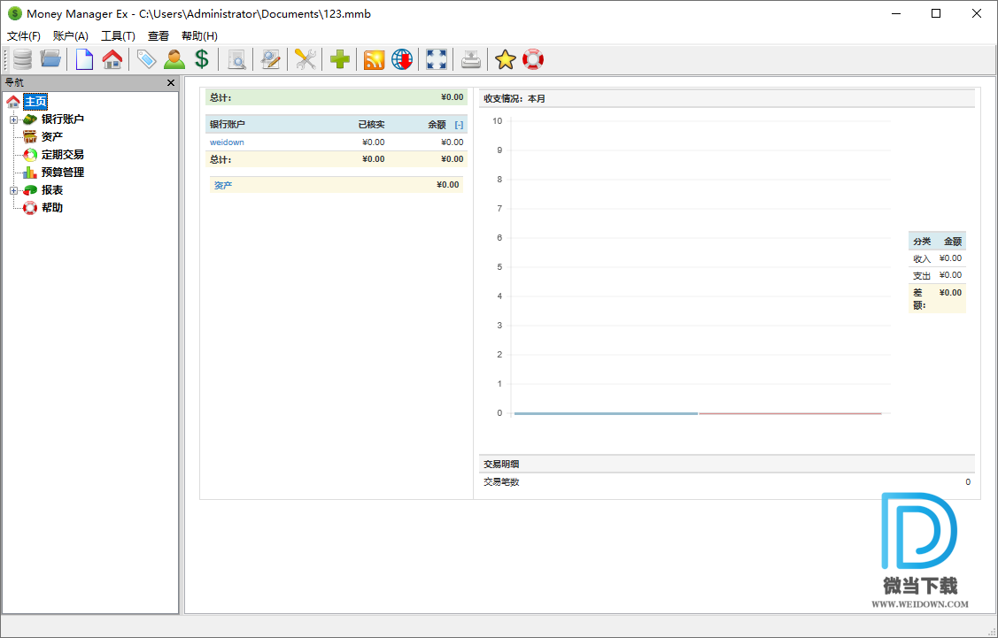The height and width of the screenshot is (638, 998).
Task: Open a database file via folder icon
Action: coord(51,59)
